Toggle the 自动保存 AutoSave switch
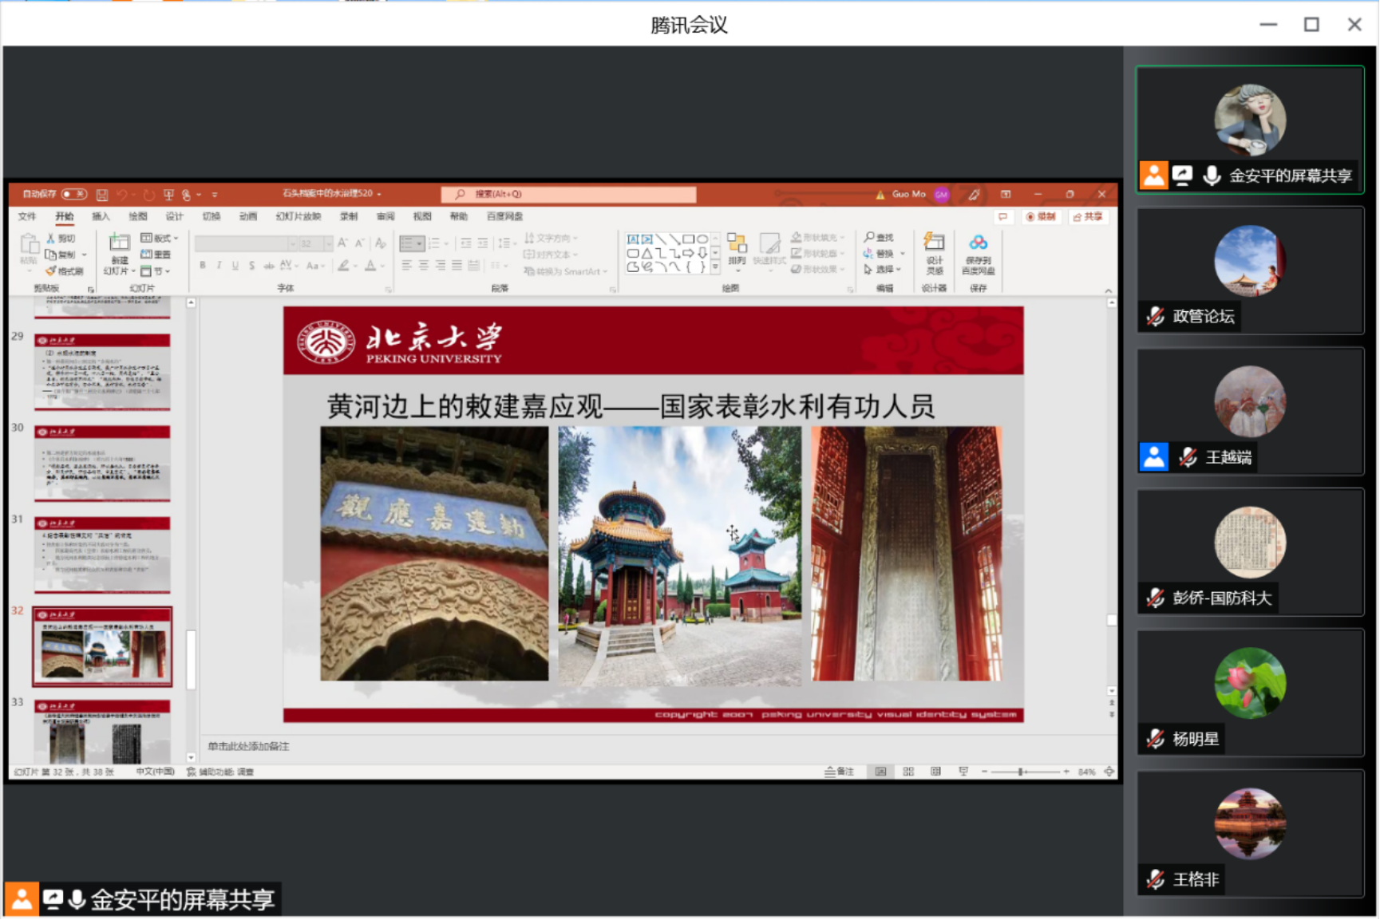Image resolution: width=1380 pixels, height=920 pixels. pyautogui.click(x=73, y=194)
